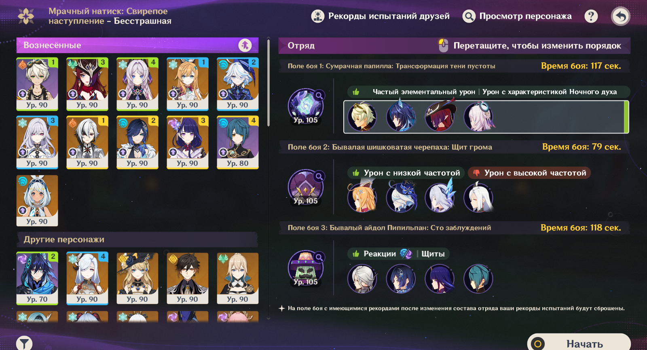647x350 pixels.
Task: Open Просмотр персонажа
Action: (x=517, y=16)
